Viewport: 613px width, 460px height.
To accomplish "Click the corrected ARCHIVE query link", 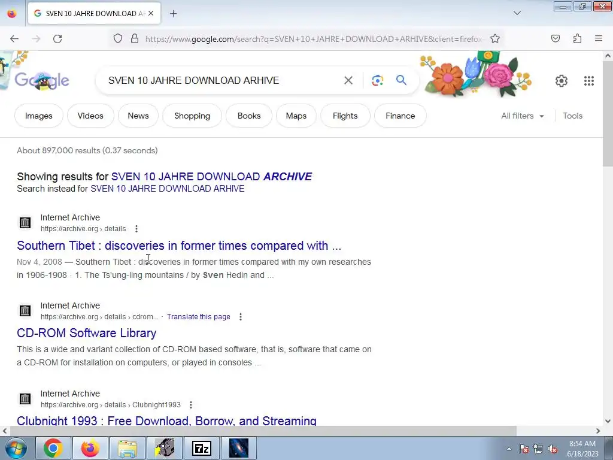I will tap(211, 177).
